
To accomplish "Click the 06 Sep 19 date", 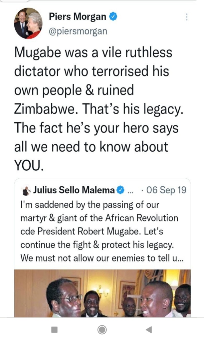I will 166,191.
